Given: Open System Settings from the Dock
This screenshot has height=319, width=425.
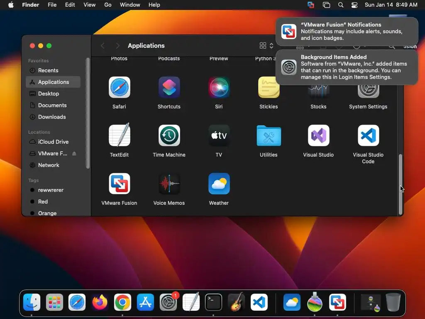Looking at the screenshot, I should (168, 302).
